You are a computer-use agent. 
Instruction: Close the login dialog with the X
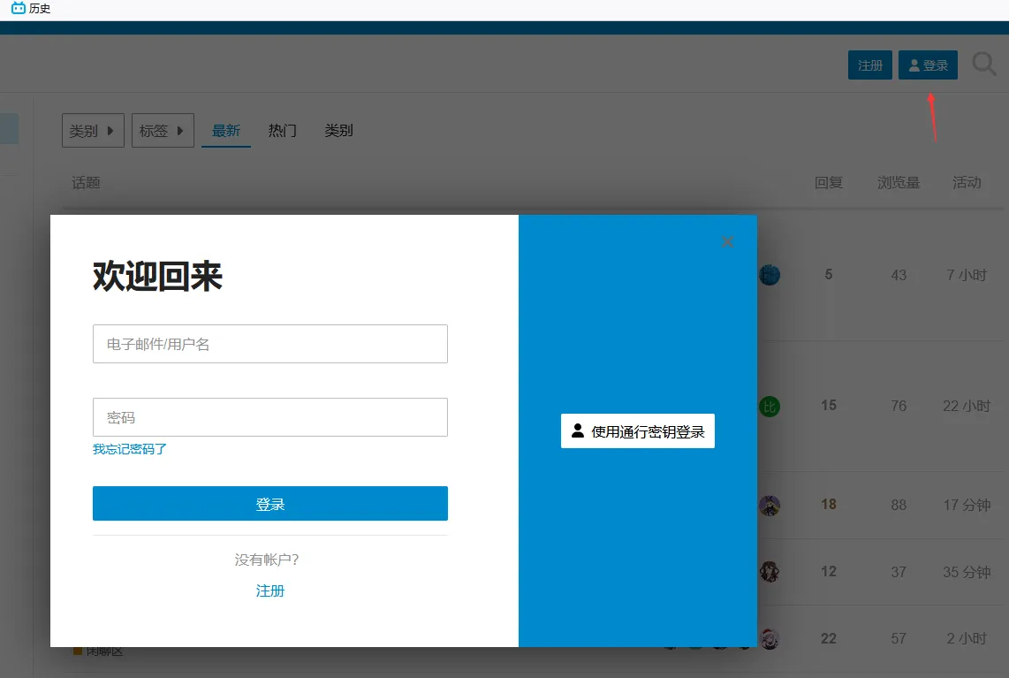tap(727, 241)
